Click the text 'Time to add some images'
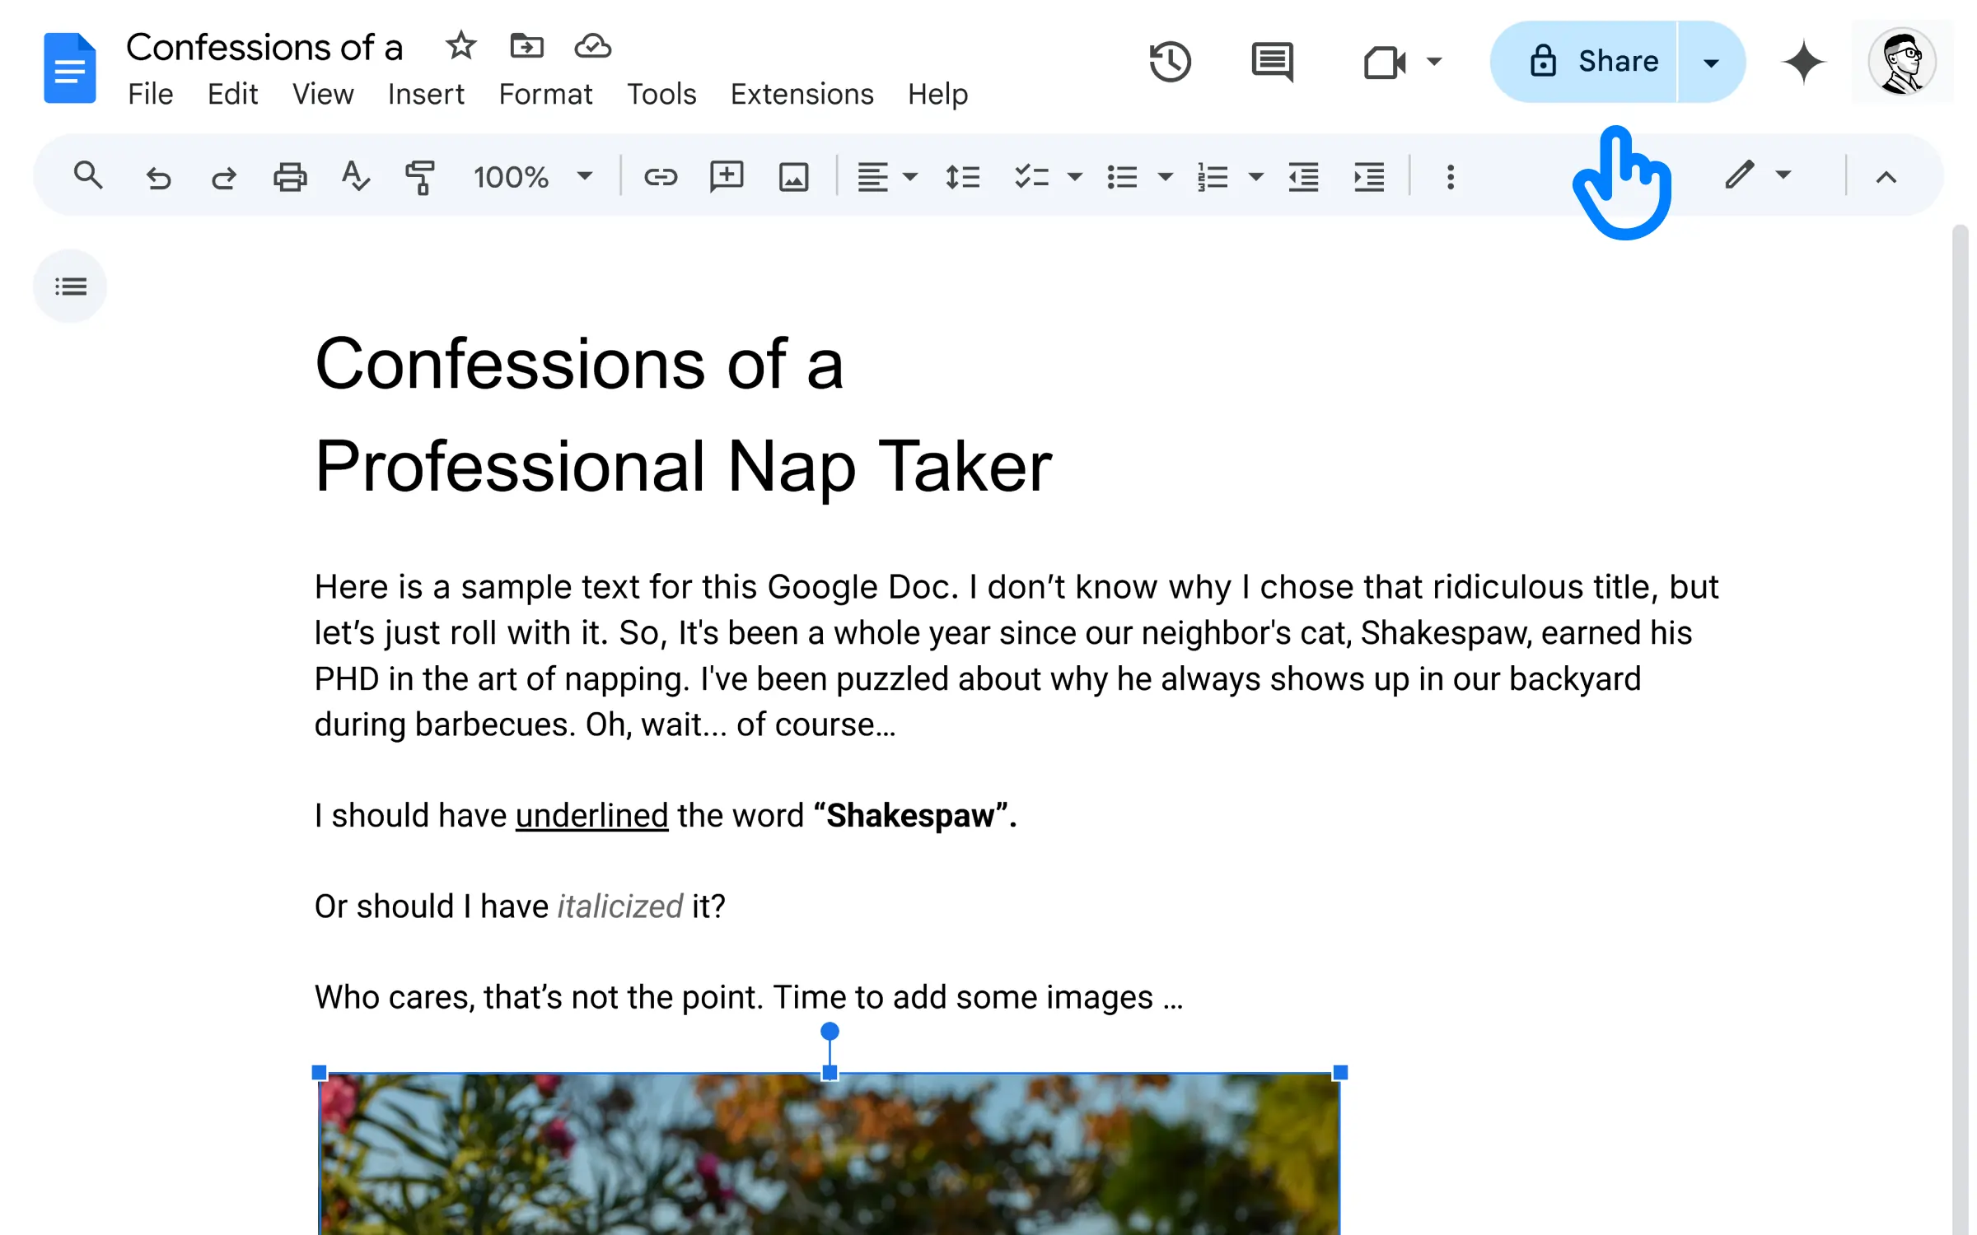 coord(963,997)
